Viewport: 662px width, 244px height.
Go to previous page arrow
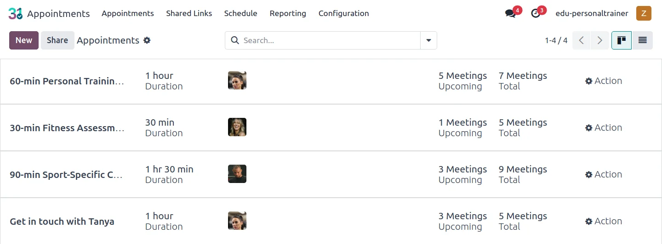[x=581, y=40]
